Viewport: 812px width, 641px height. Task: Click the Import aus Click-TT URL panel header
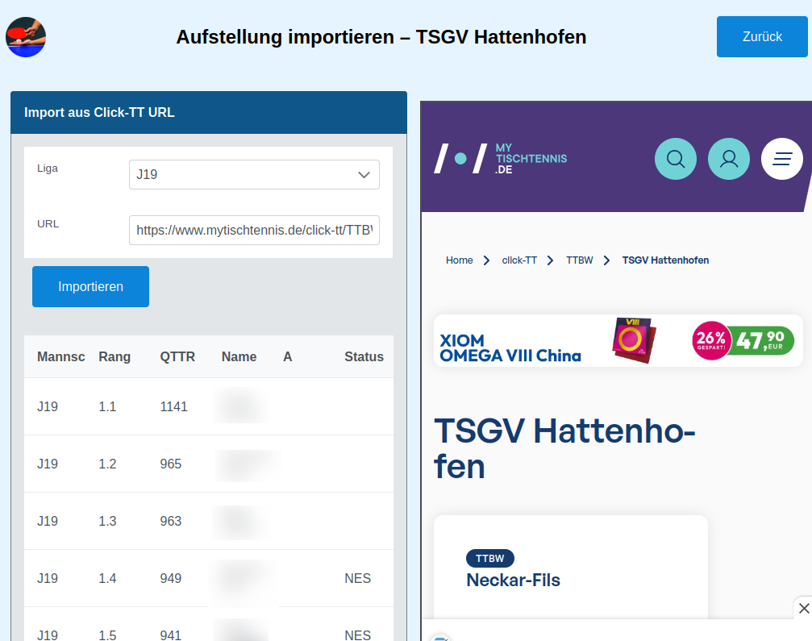(x=209, y=112)
